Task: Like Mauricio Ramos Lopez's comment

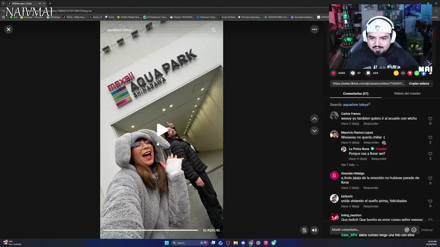Action: click(430, 138)
